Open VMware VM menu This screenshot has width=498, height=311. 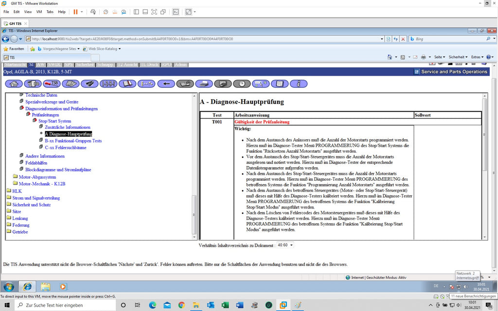point(39,12)
